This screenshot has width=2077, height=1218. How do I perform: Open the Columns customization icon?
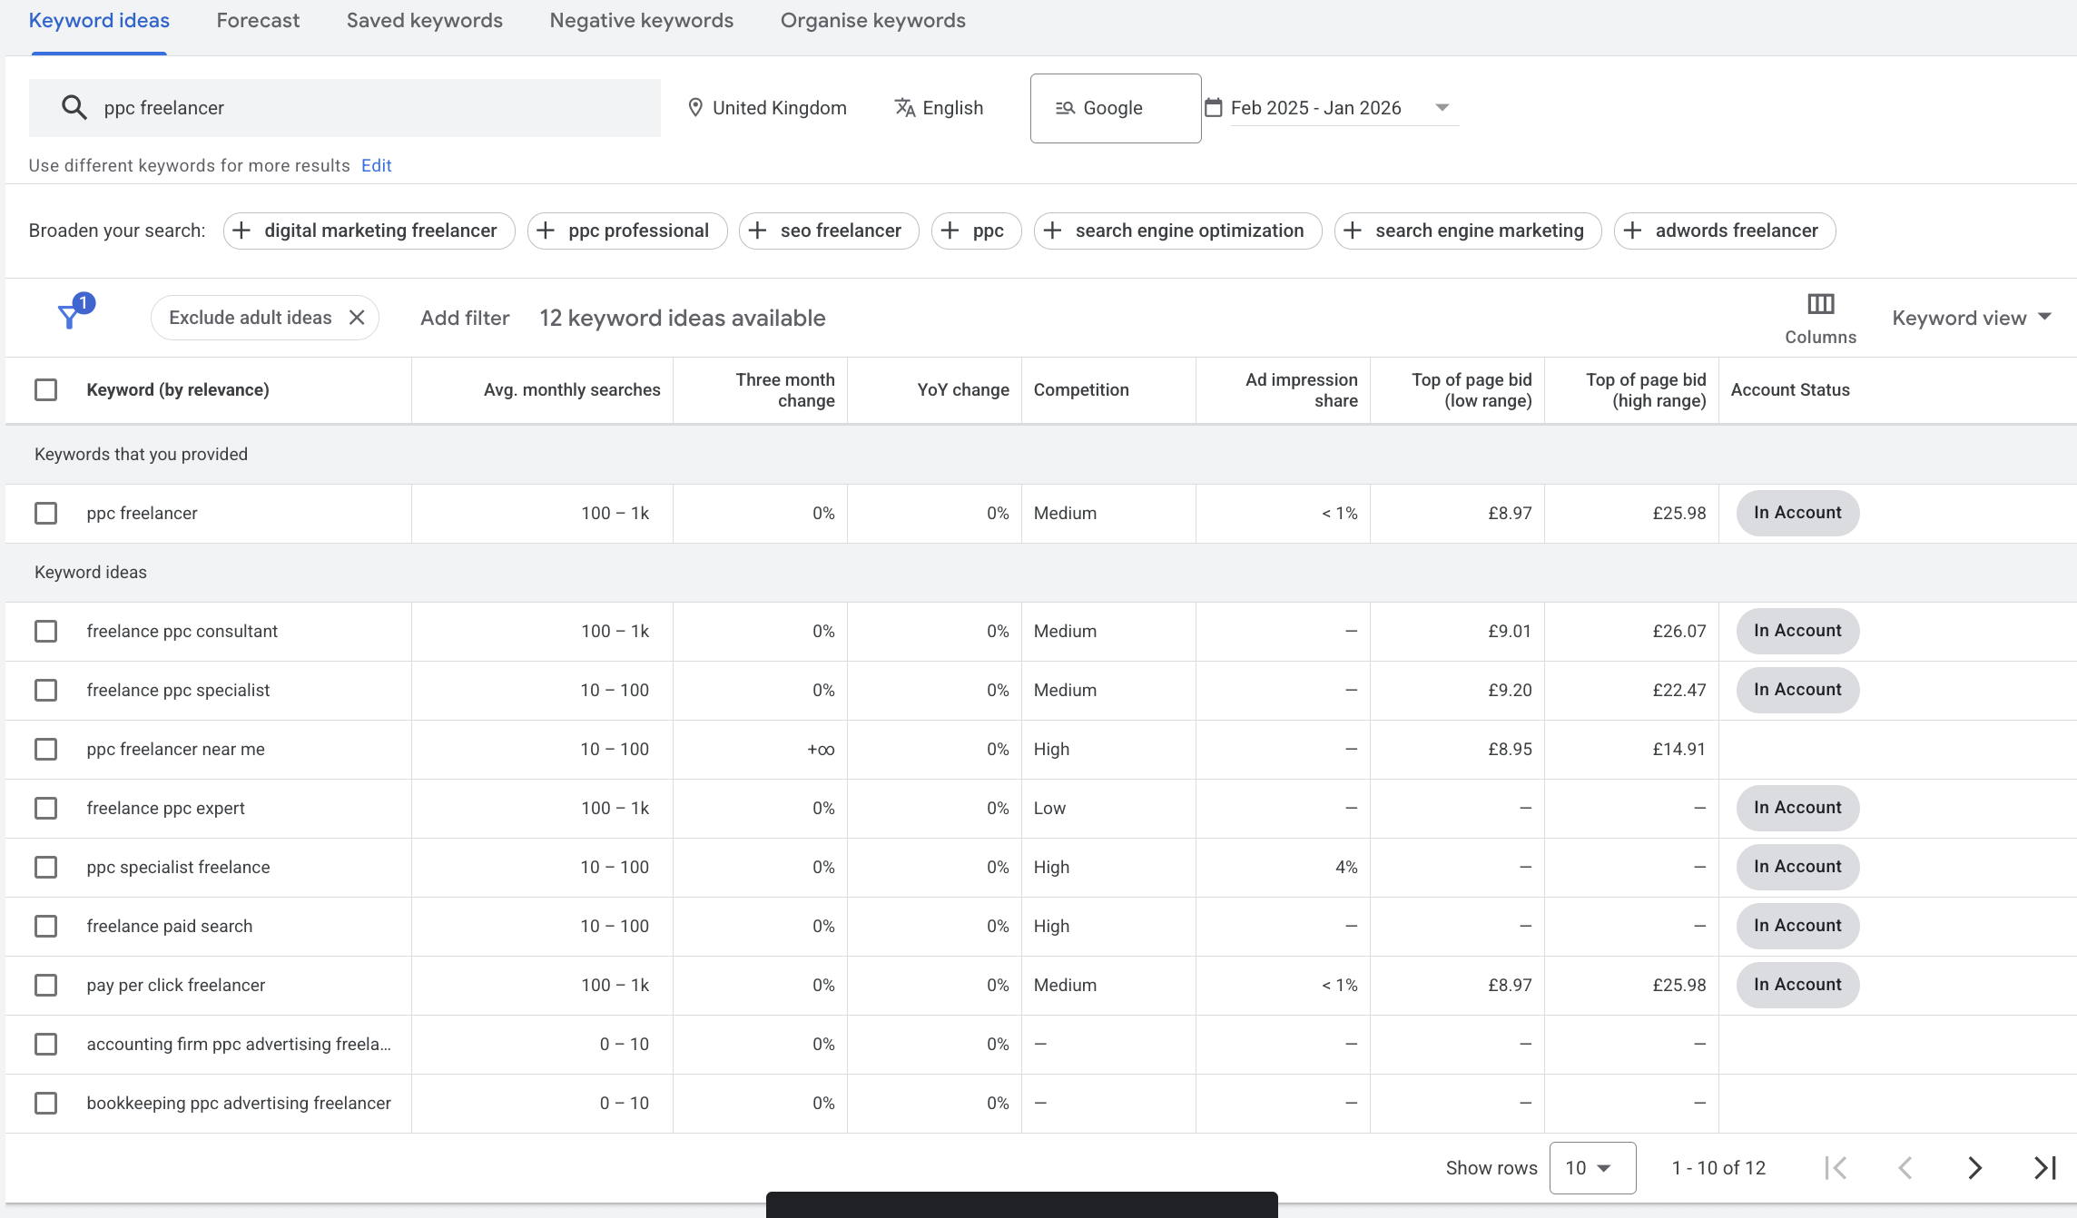pos(1820,304)
